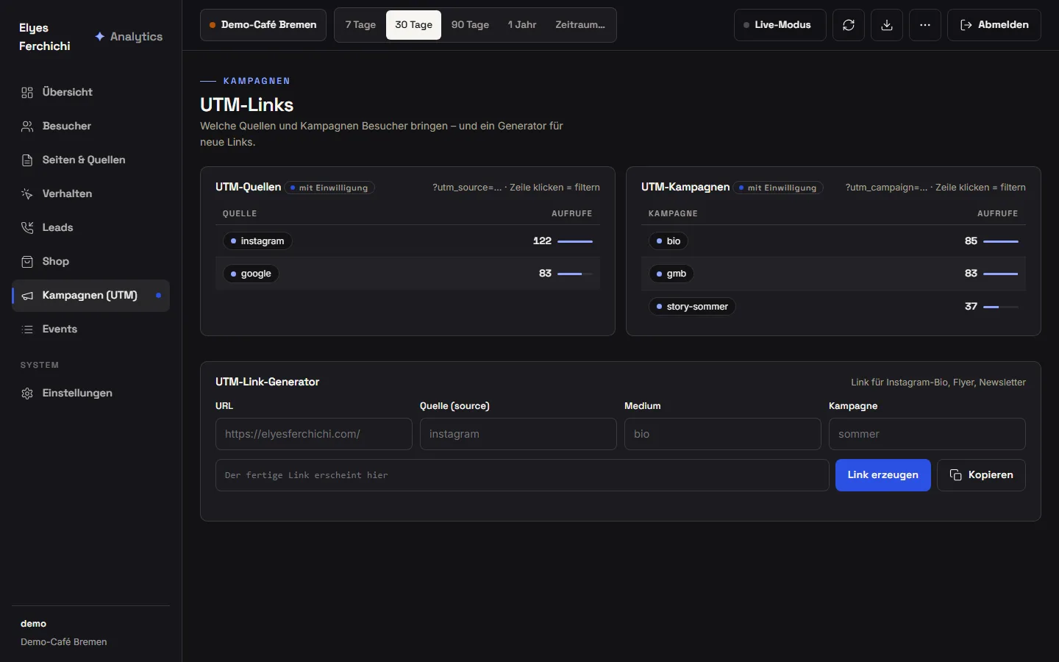Filter by the story-sommer campaign row
Viewport: 1059px width, 662px height.
(833, 307)
